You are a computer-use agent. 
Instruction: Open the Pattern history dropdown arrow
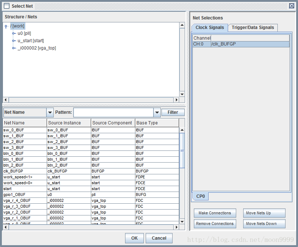click(157, 112)
